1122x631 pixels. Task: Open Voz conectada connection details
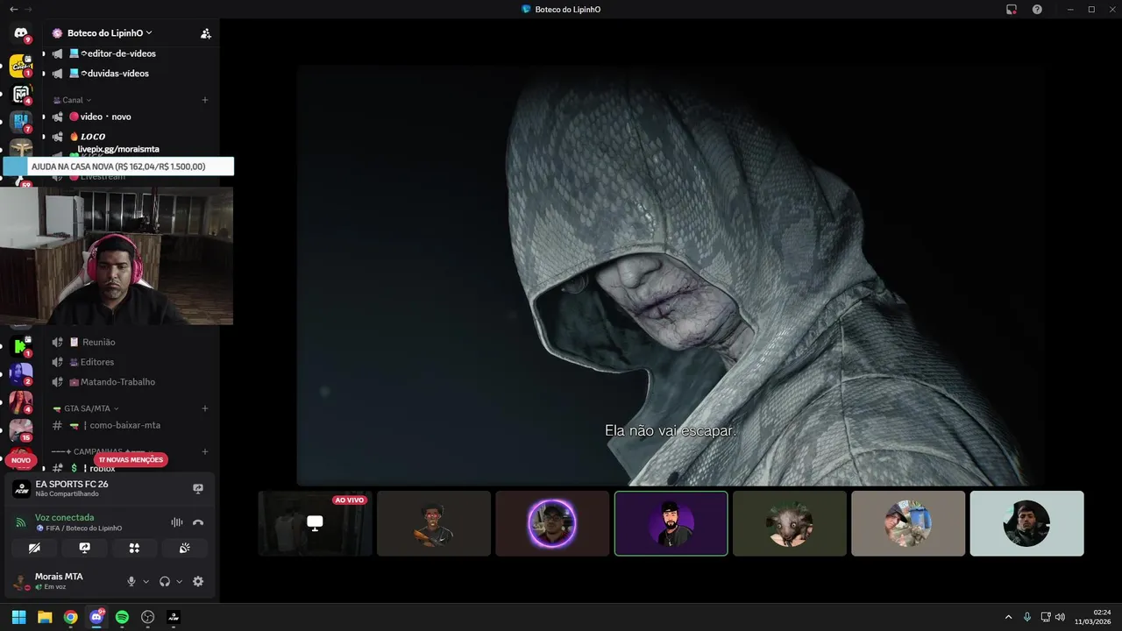click(x=64, y=517)
